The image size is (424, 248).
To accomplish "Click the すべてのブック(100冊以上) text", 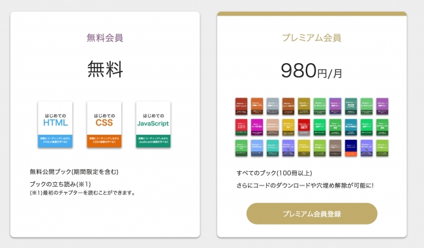I will point(274,173).
